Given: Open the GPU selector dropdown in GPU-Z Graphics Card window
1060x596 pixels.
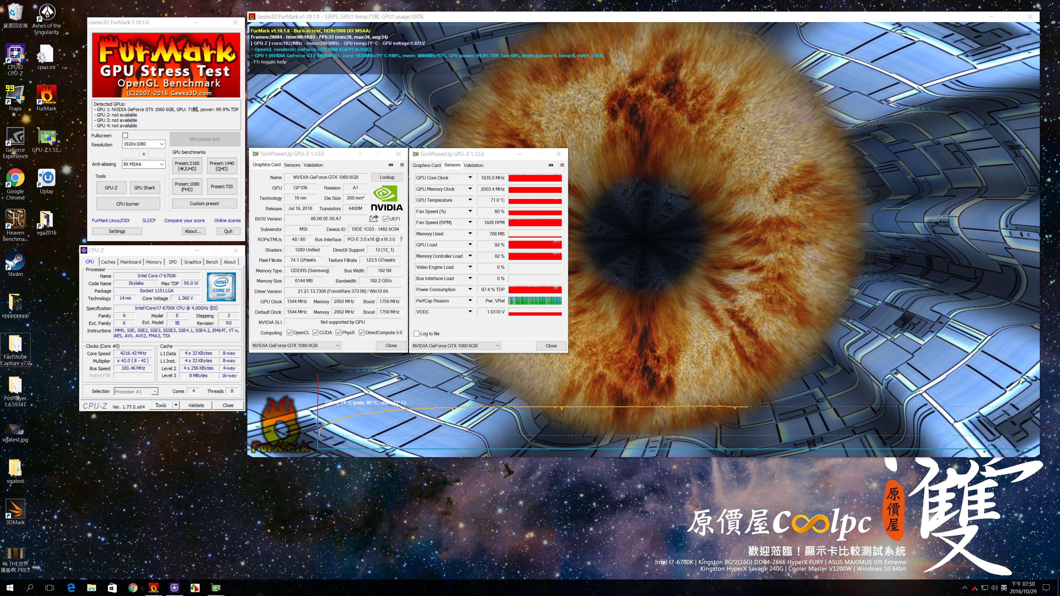Looking at the screenshot, I should pyautogui.click(x=296, y=345).
